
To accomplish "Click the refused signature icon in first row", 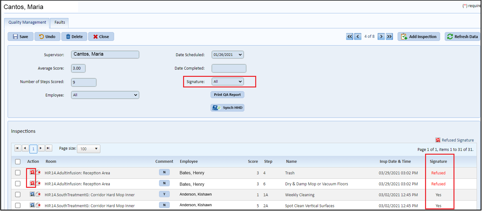I will tap(32, 172).
